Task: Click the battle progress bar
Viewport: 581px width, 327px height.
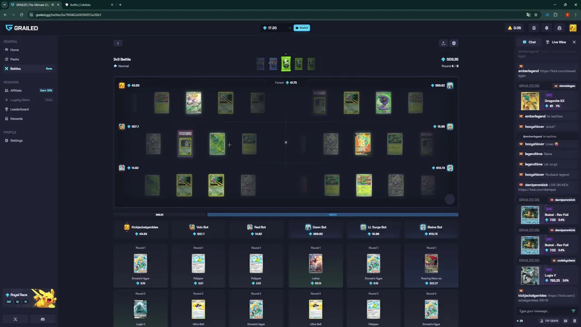Action: 286,215
